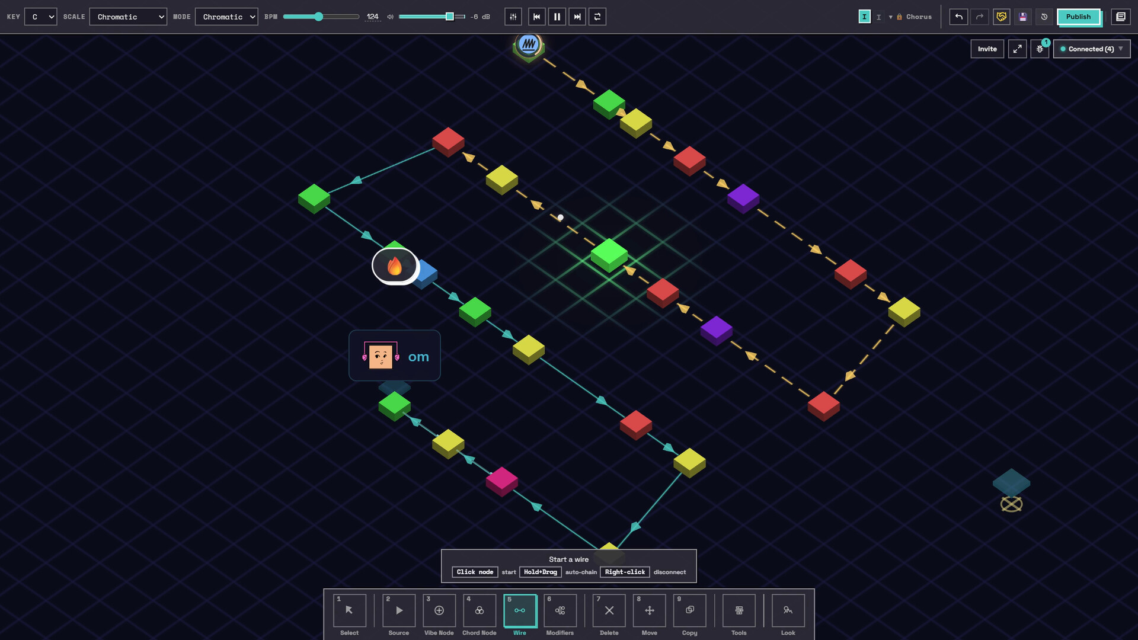Viewport: 1138px width, 640px height.
Task: Expand the Connected (4) users dropdown
Action: tap(1092, 49)
